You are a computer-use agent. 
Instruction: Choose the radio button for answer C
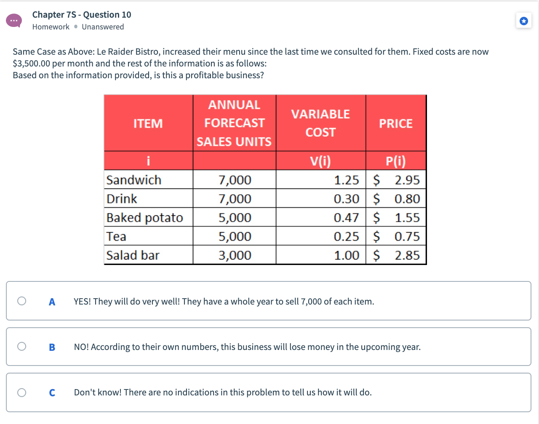click(x=22, y=392)
